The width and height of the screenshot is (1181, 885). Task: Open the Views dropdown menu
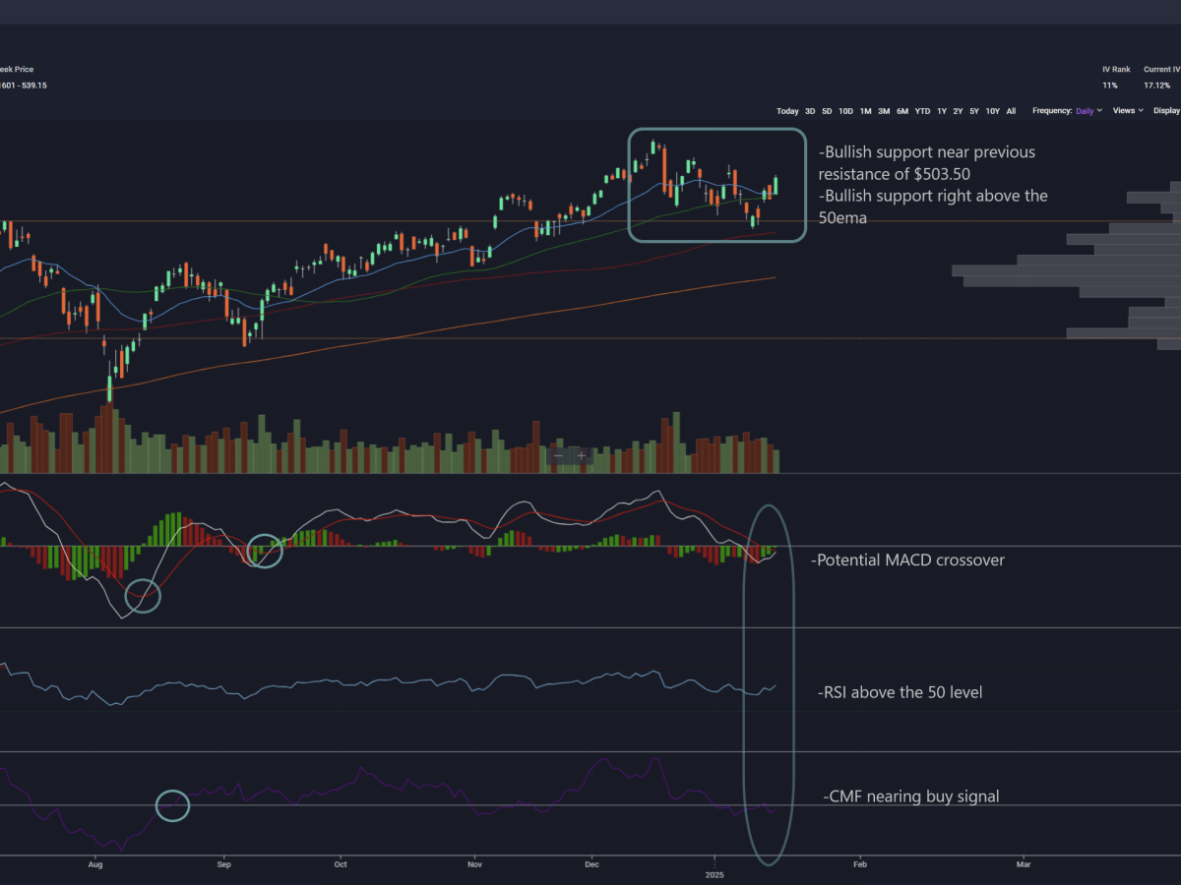click(x=1125, y=111)
